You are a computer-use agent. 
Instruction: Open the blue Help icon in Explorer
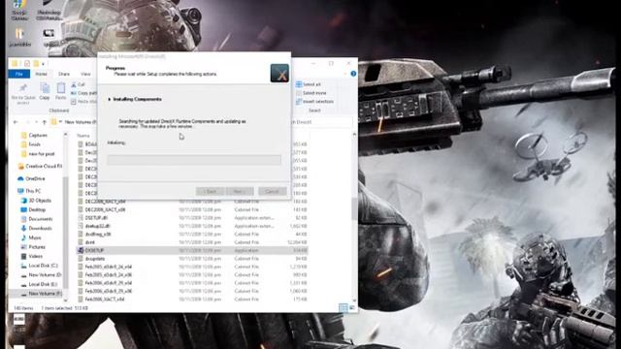353,74
